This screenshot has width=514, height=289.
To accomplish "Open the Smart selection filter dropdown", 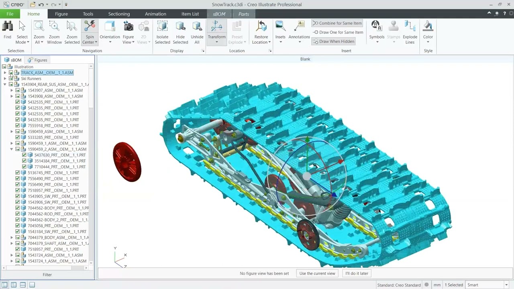I will [x=506, y=285].
